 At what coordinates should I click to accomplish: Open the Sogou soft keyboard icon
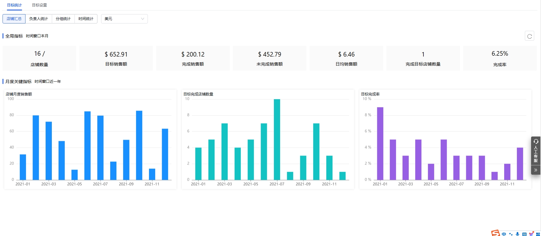point(524,234)
